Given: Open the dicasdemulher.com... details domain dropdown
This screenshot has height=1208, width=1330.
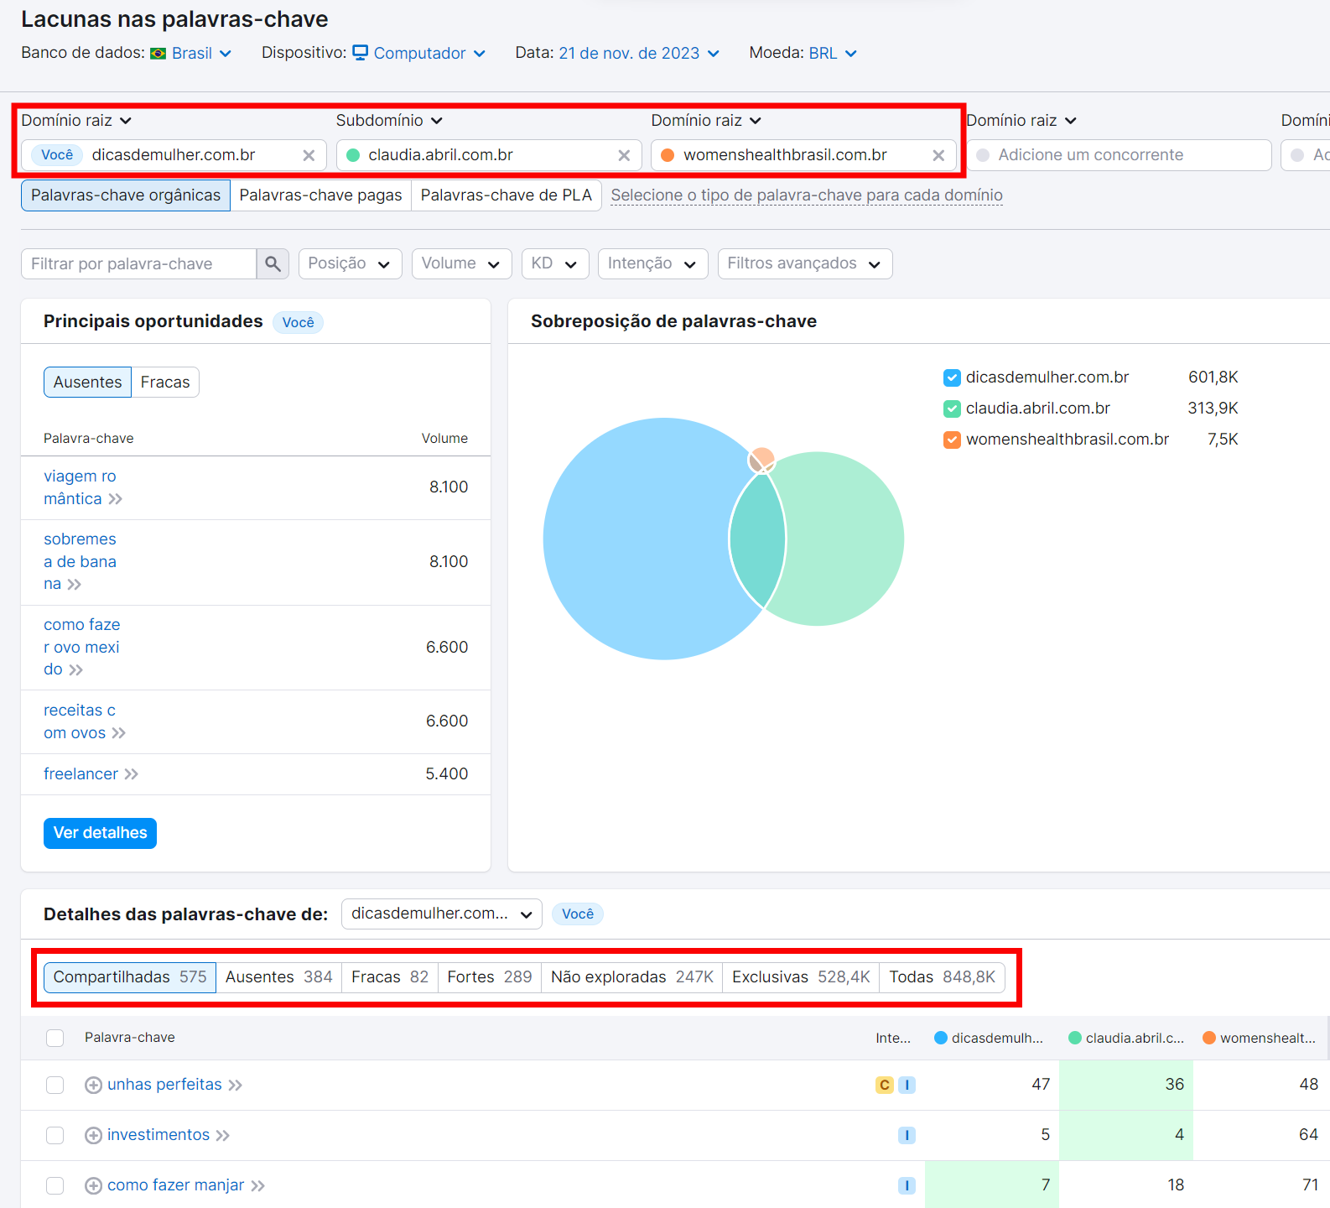Looking at the screenshot, I should tap(441, 914).
